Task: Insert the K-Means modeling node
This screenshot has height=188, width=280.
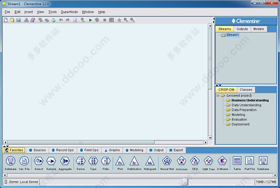Action: [x=222, y=163]
